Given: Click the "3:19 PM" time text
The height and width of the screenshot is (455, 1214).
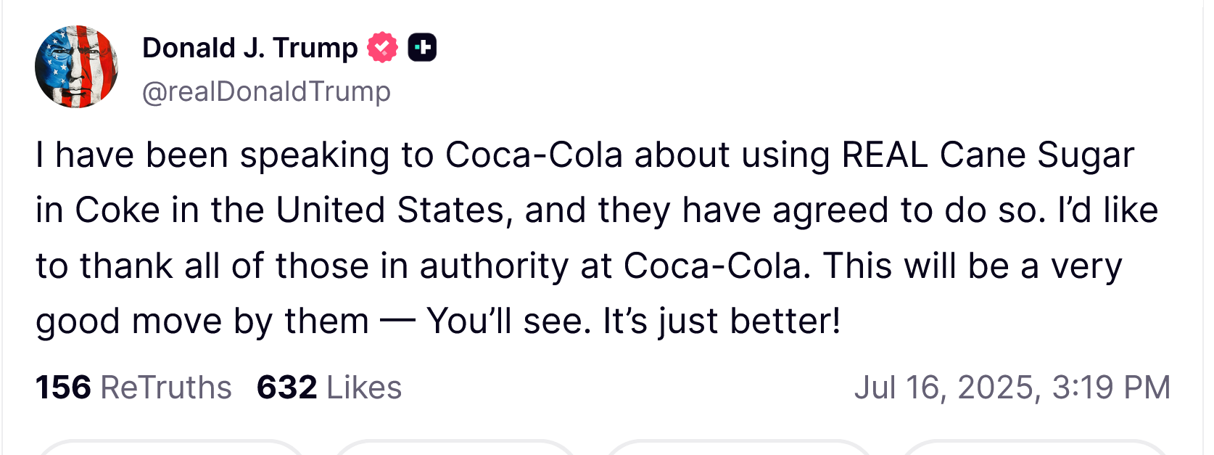Looking at the screenshot, I should click(x=1111, y=388).
